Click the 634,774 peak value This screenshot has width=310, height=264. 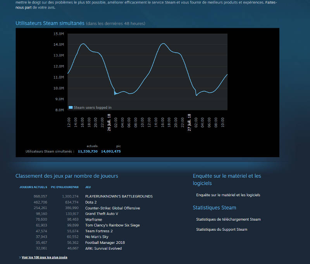click(x=72, y=202)
